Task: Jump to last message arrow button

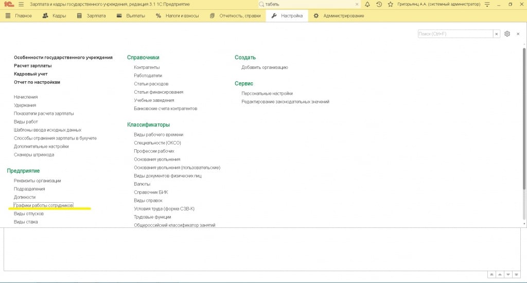Action: 517,274
